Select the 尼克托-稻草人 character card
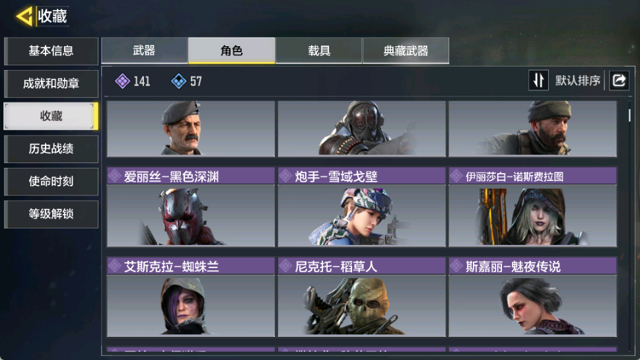This screenshot has height=360, width=640. click(x=362, y=297)
